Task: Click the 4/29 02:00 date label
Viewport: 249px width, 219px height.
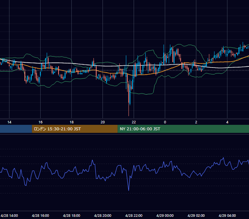Action: 196,215
